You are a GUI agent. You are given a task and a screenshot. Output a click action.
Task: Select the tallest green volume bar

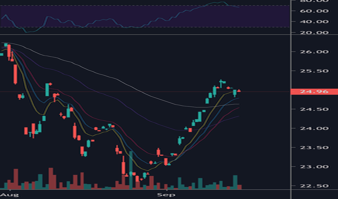131,170
